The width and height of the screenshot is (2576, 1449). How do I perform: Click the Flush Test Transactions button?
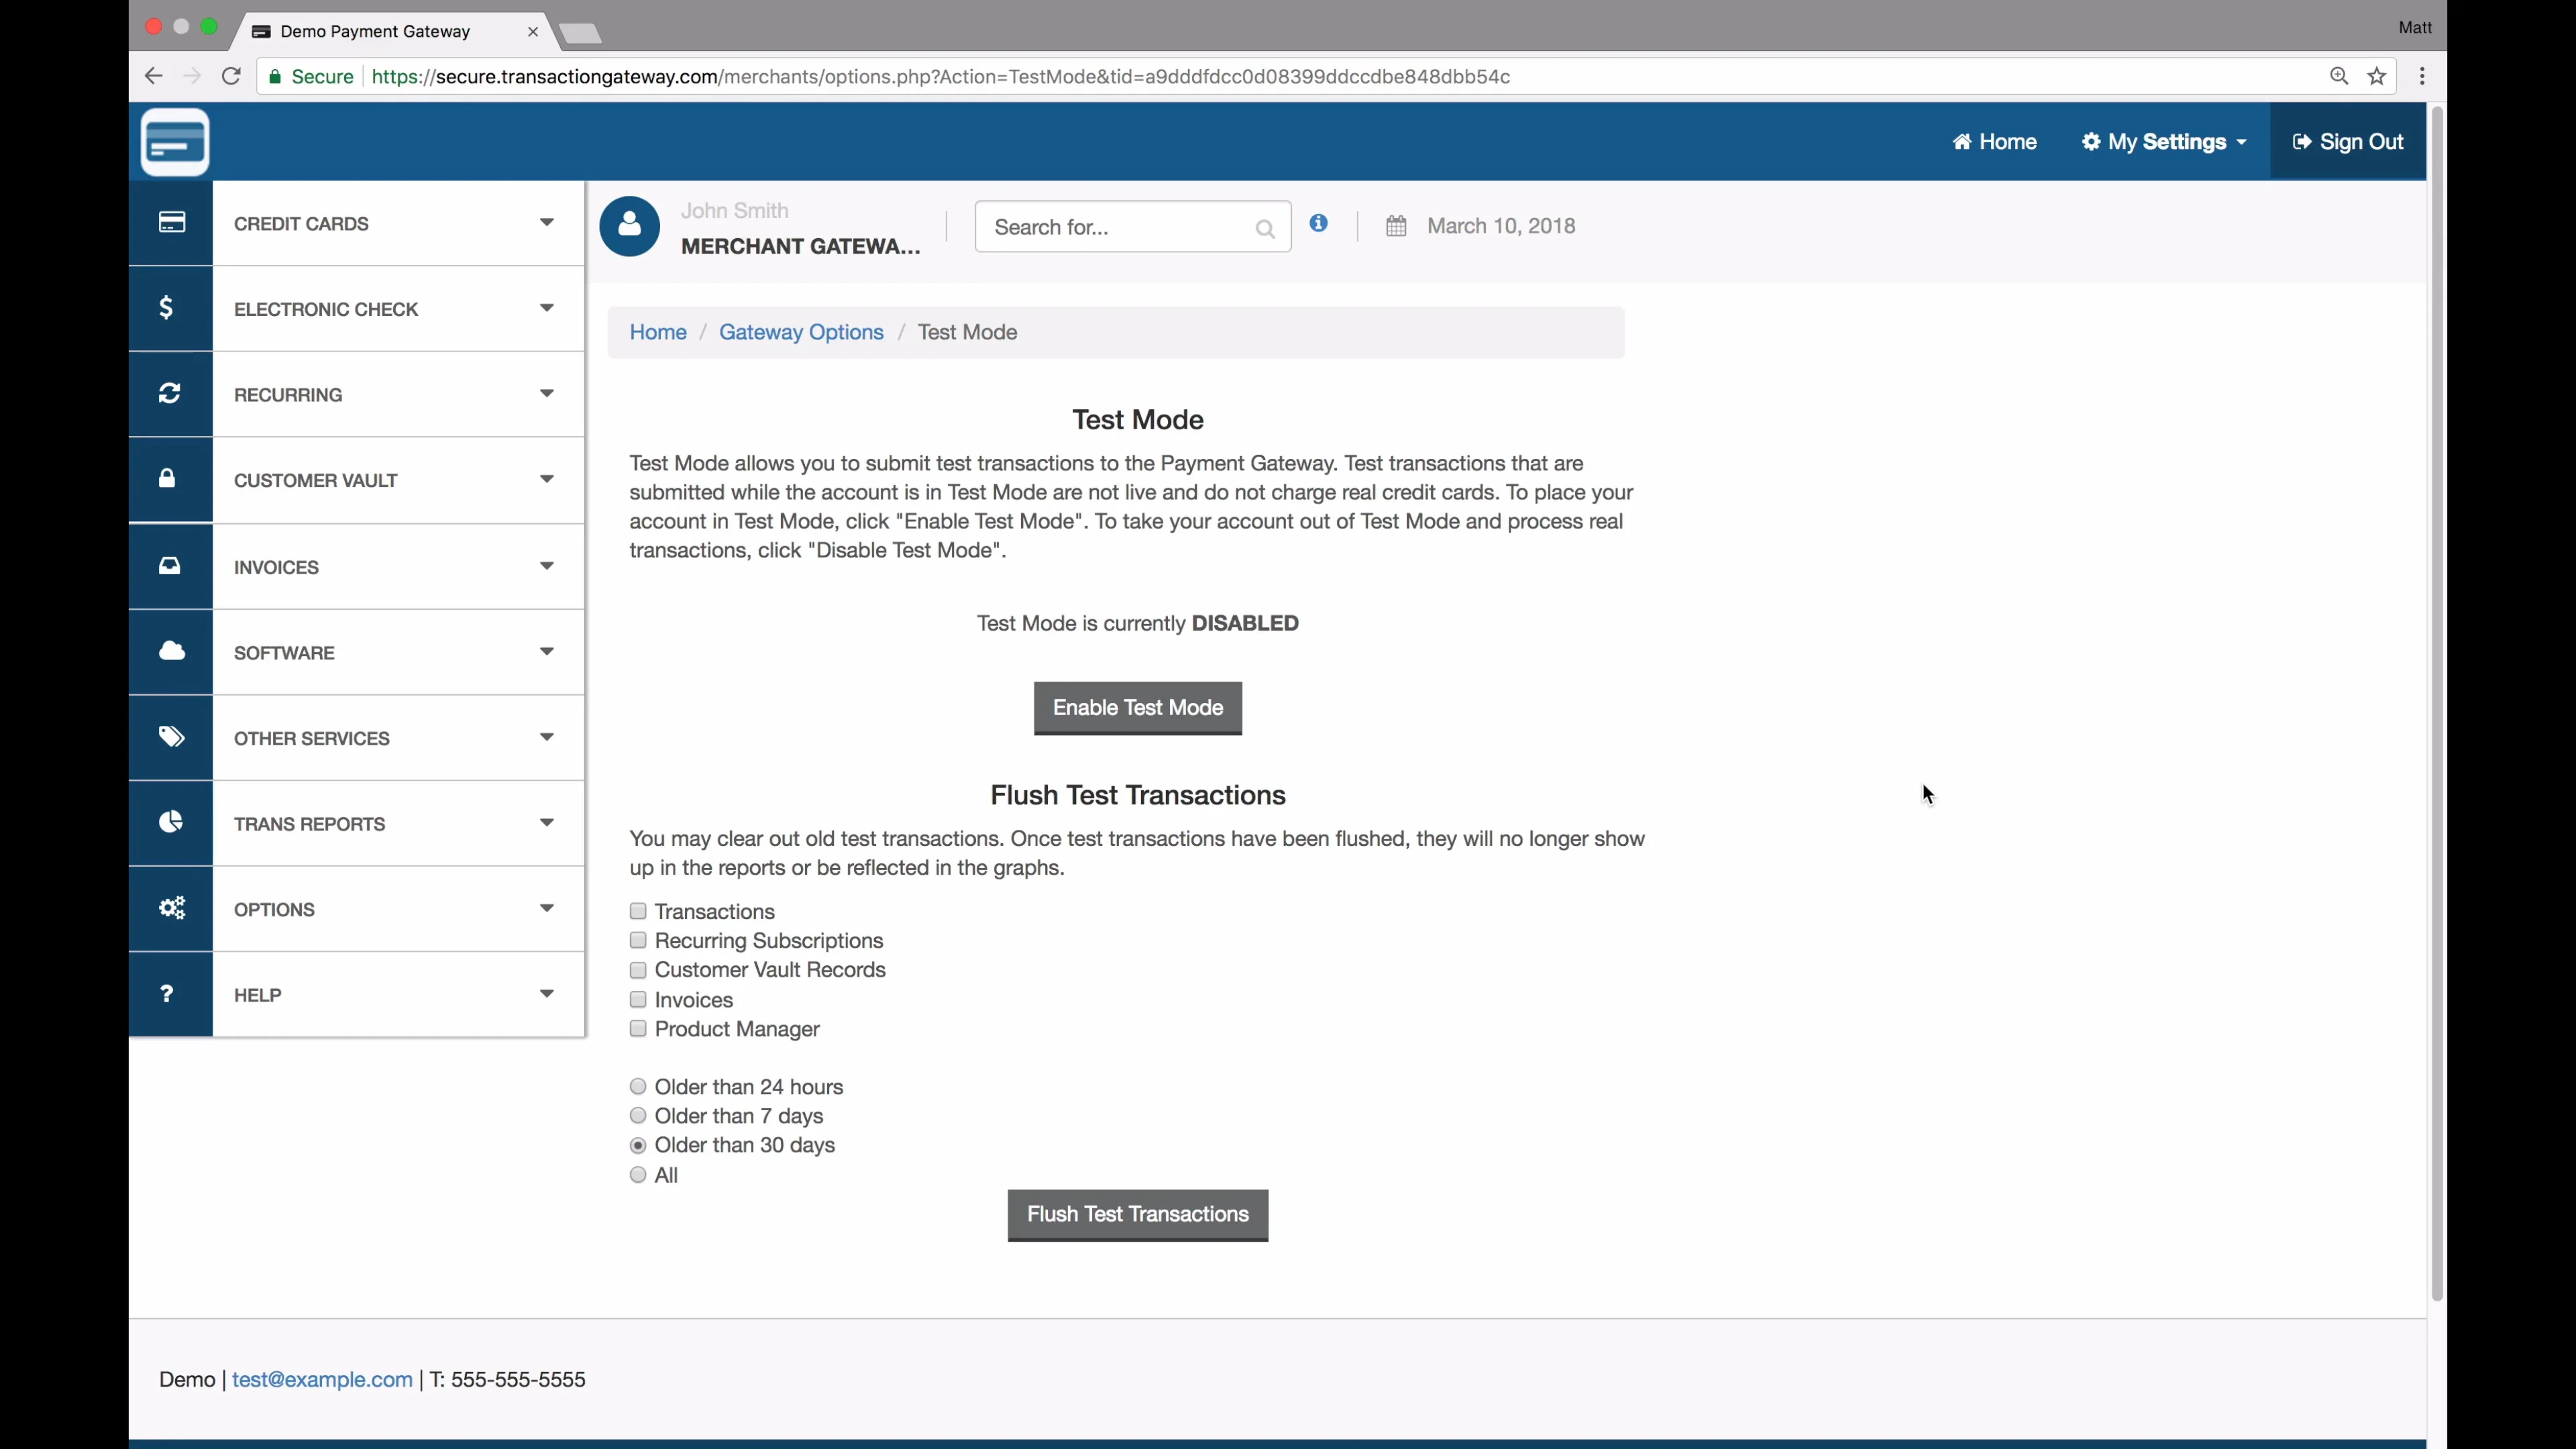point(1137,1215)
